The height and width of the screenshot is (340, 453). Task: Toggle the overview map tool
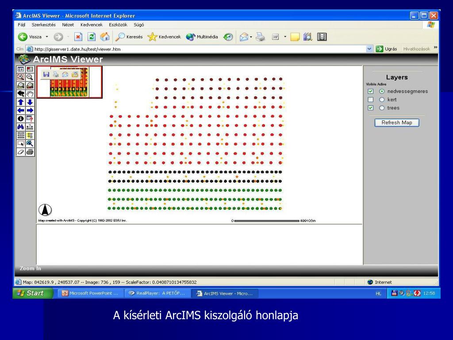click(x=30, y=70)
